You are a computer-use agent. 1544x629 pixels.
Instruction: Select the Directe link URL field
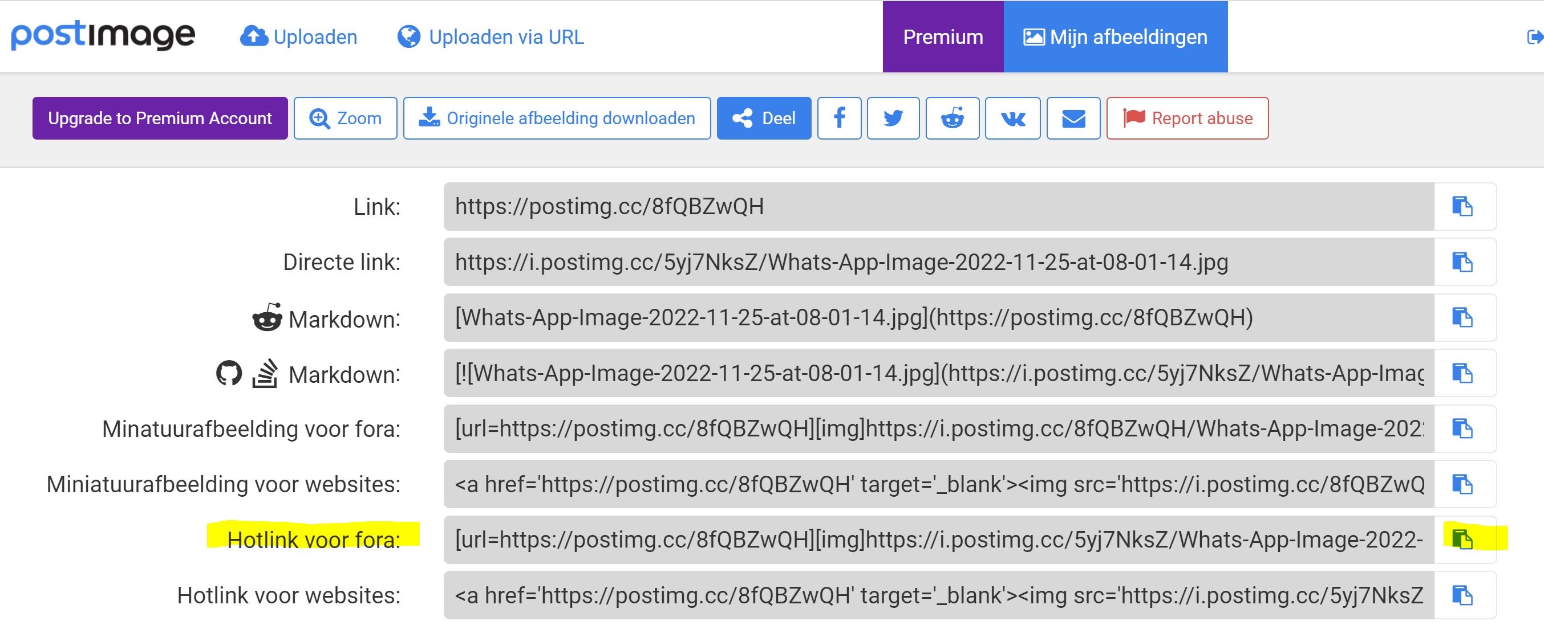point(939,262)
